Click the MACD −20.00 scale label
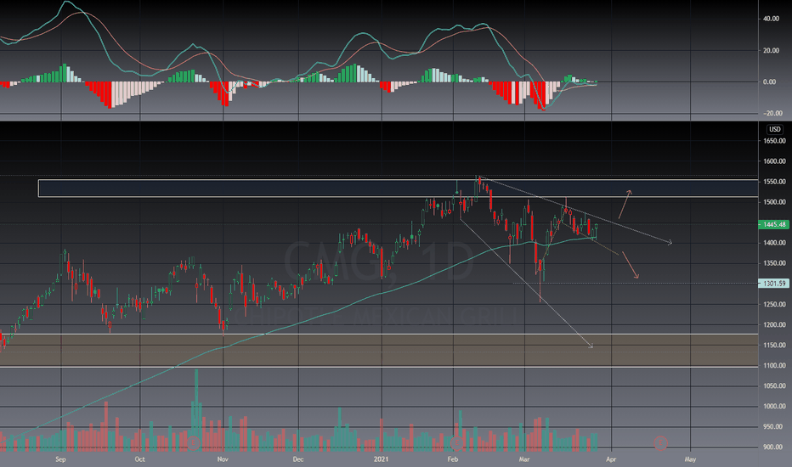This screenshot has height=467, width=792. [x=771, y=113]
